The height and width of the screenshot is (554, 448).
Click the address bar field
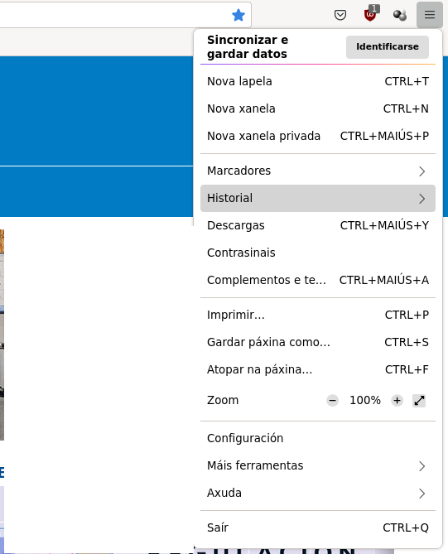click(113, 15)
